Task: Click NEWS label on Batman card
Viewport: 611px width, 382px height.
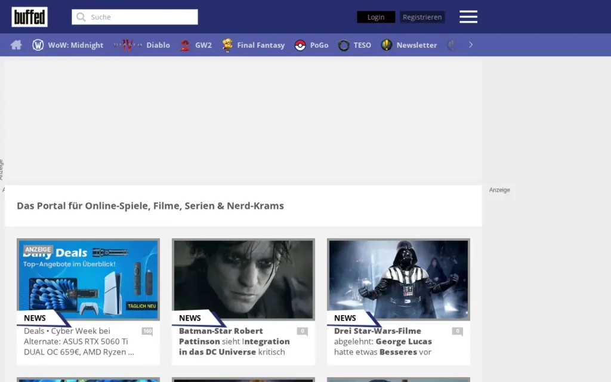Action: pyautogui.click(x=190, y=318)
